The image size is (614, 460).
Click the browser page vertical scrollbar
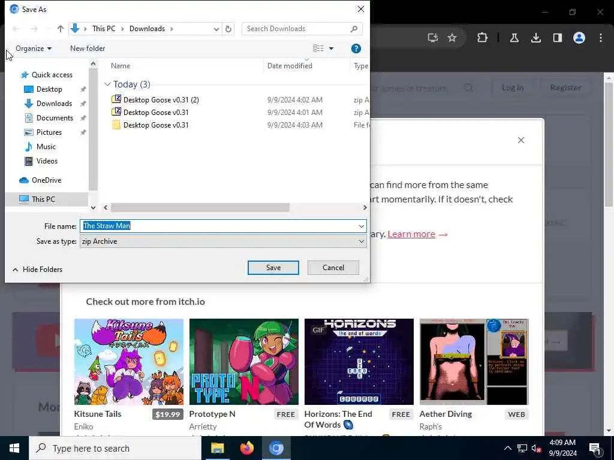[609, 145]
